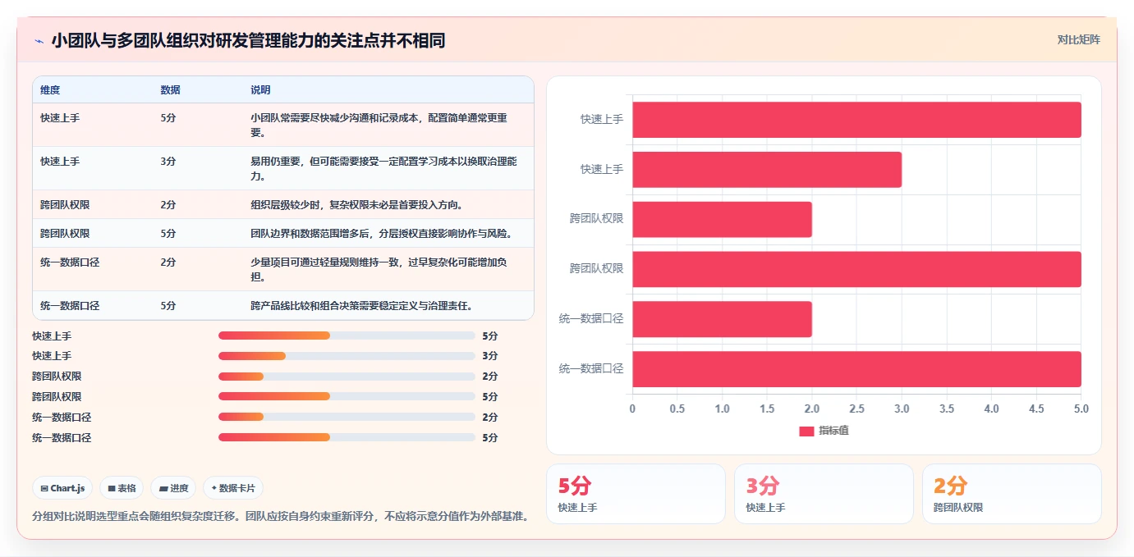Open the 5分 快速上手 data card
This screenshot has height=557, width=1134.
click(636, 494)
